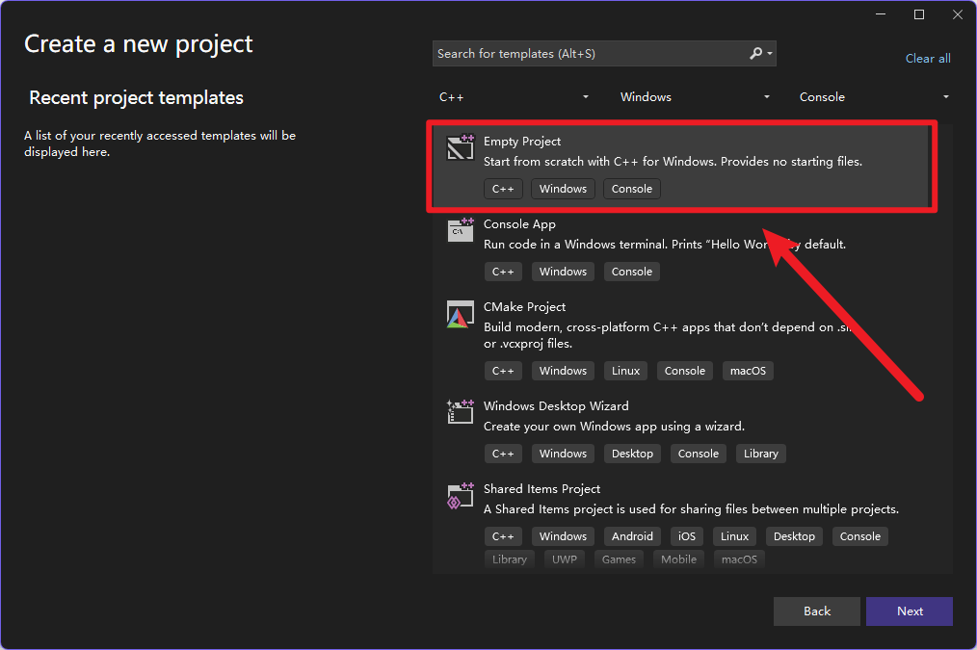Click the Library tag under Windows Desktop Wizard
The height and width of the screenshot is (650, 977).
pos(761,454)
